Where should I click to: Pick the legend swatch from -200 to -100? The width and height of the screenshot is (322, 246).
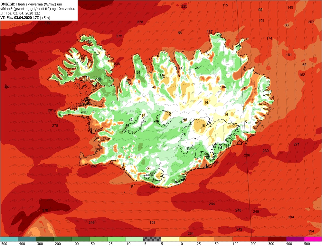click(x=63, y=239)
